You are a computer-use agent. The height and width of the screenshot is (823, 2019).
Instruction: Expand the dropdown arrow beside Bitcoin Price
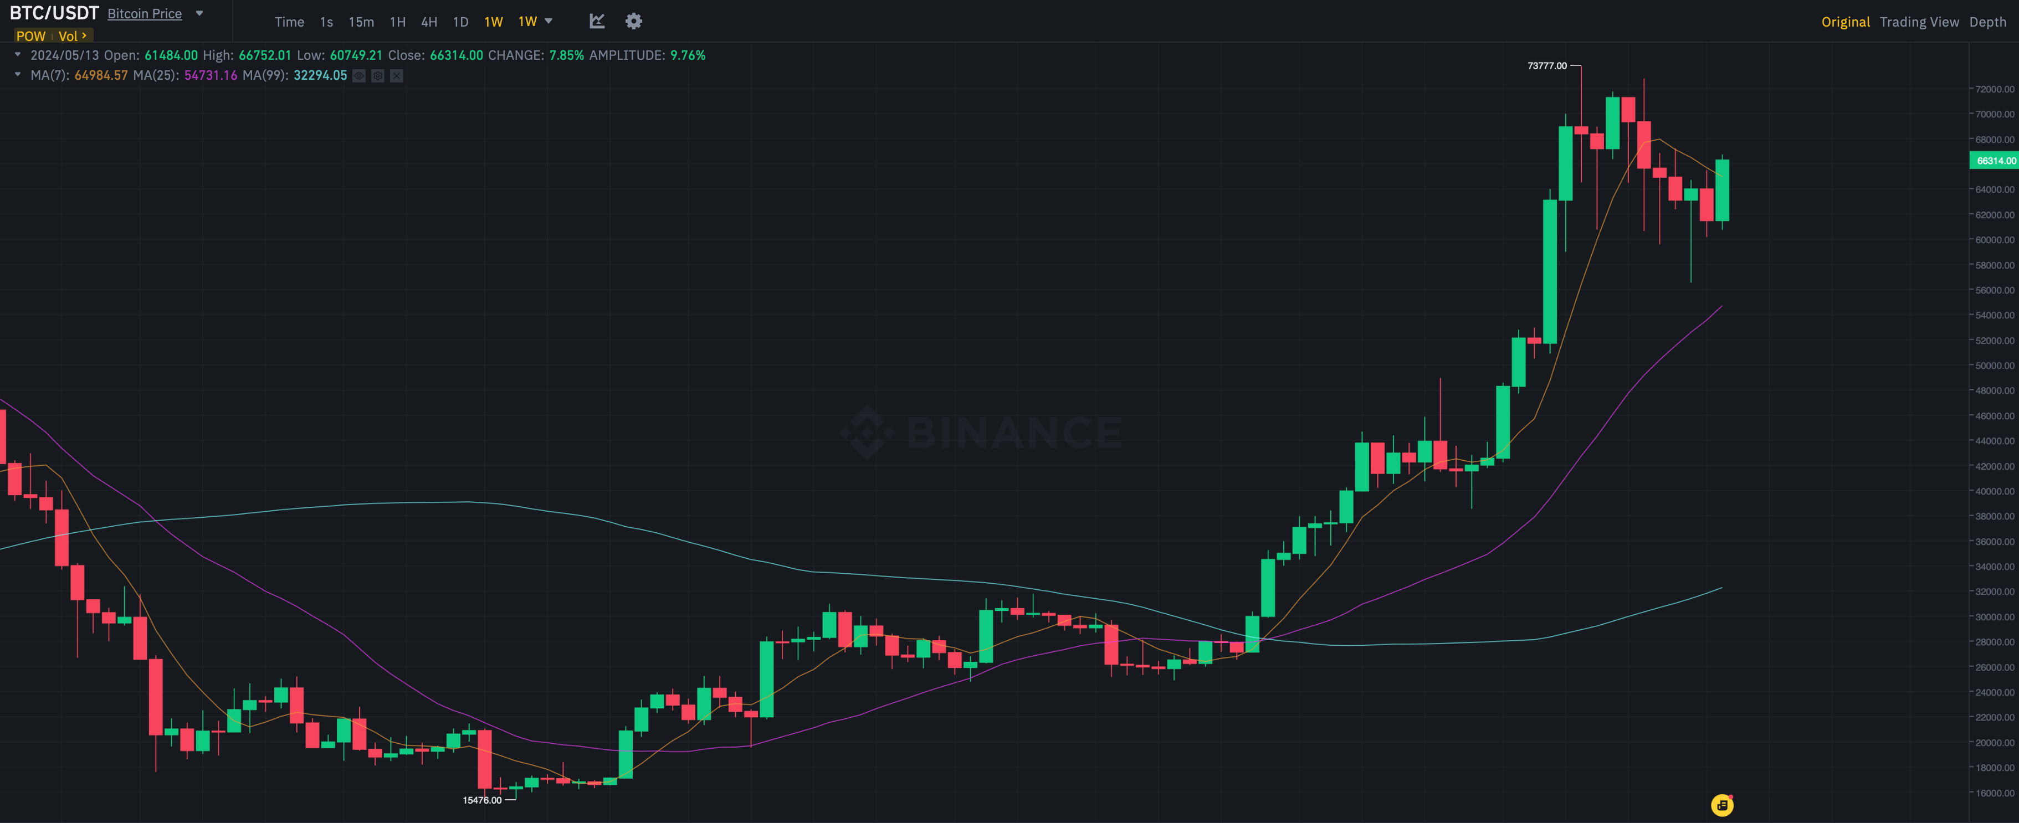click(x=199, y=13)
